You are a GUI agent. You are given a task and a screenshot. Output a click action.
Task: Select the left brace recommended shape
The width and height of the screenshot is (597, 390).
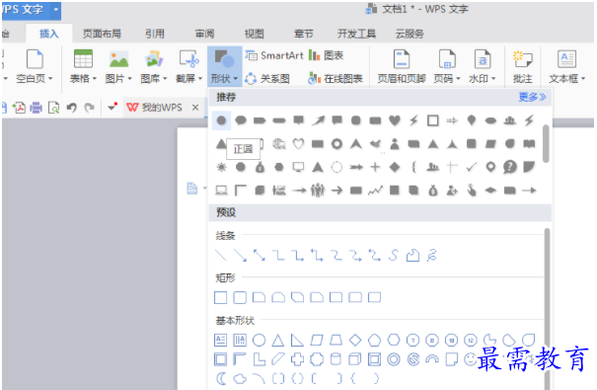pyautogui.click(x=413, y=167)
